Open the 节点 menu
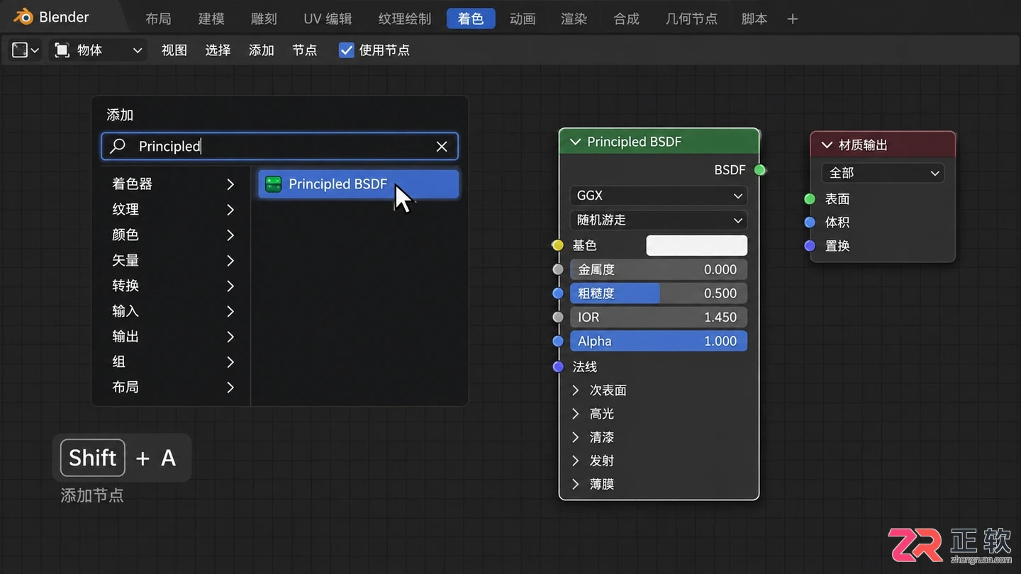The image size is (1021, 574). click(x=305, y=50)
